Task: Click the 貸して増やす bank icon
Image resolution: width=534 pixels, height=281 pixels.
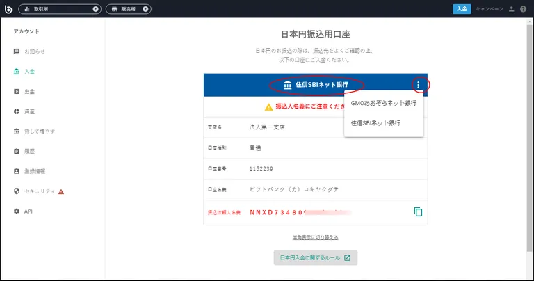Action: tap(17, 131)
